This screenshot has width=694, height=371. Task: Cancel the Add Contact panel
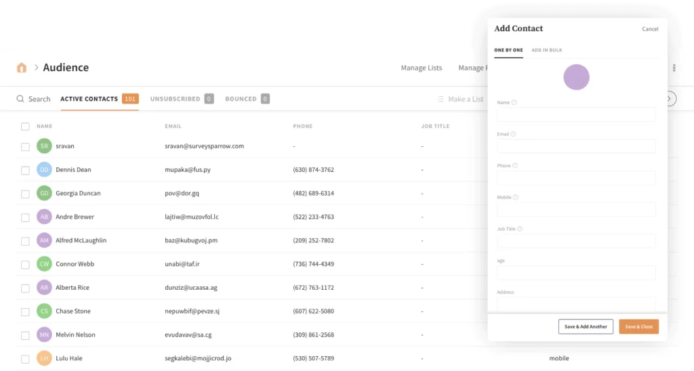click(x=650, y=29)
